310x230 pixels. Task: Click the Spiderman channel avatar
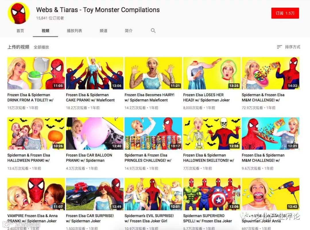click(19, 13)
